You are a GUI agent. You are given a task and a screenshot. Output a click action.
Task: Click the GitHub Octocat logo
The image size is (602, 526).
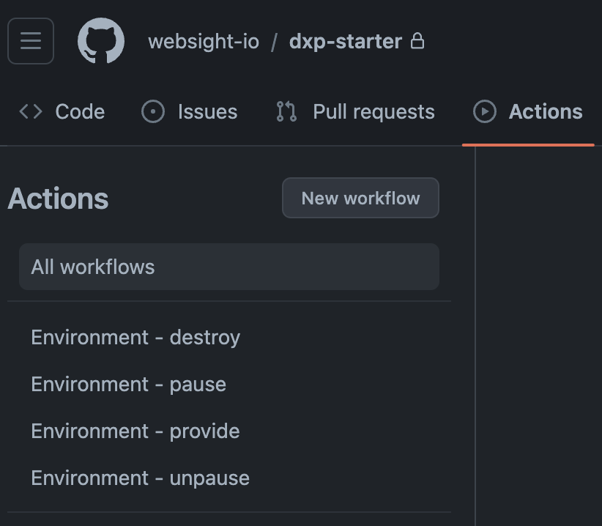pyautogui.click(x=101, y=41)
